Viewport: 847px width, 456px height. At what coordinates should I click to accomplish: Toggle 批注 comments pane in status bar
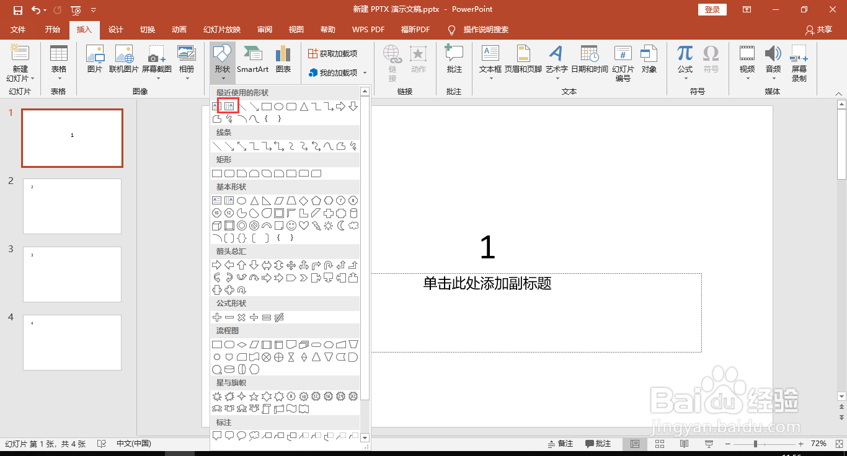point(598,444)
